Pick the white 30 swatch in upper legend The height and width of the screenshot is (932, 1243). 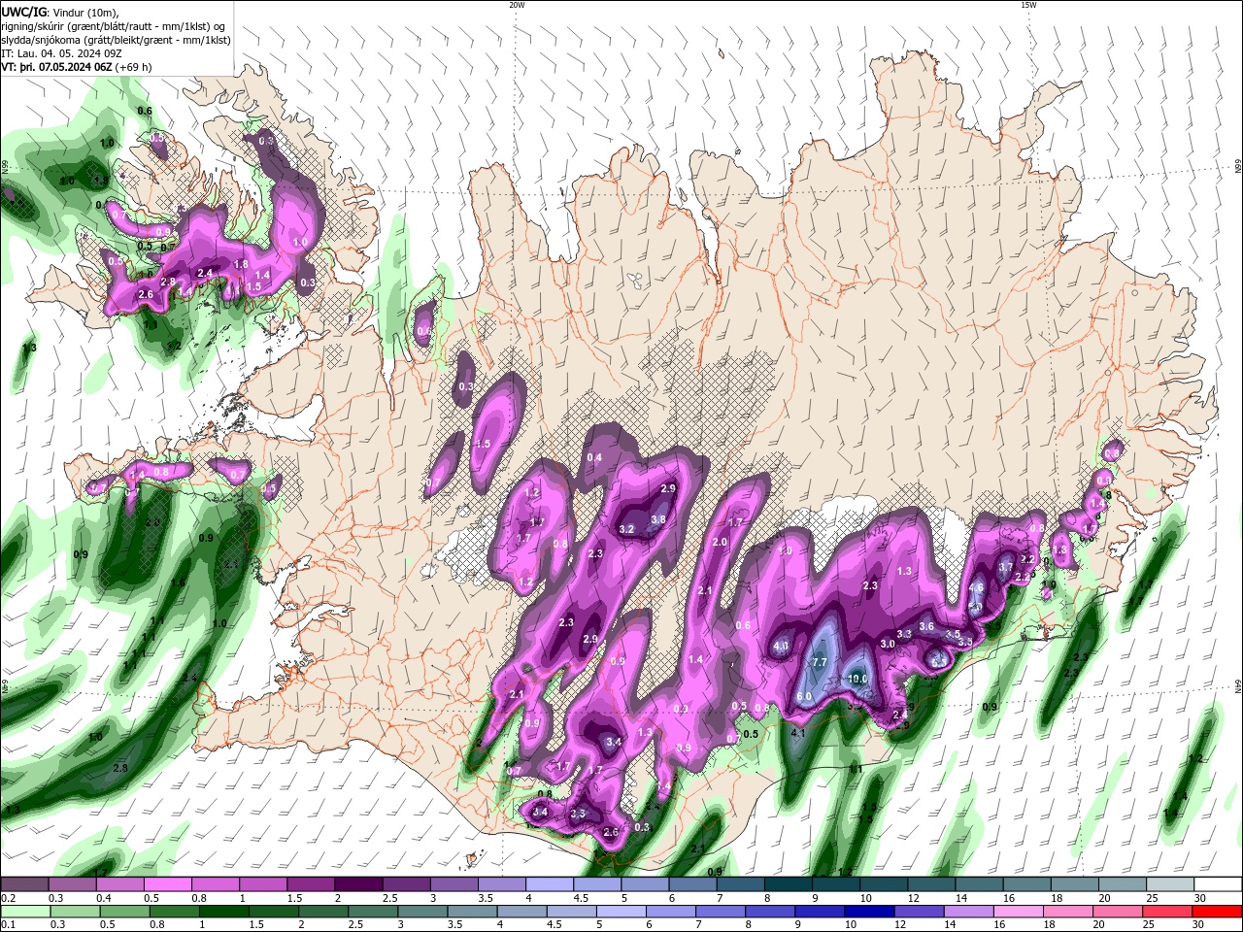(1218, 884)
